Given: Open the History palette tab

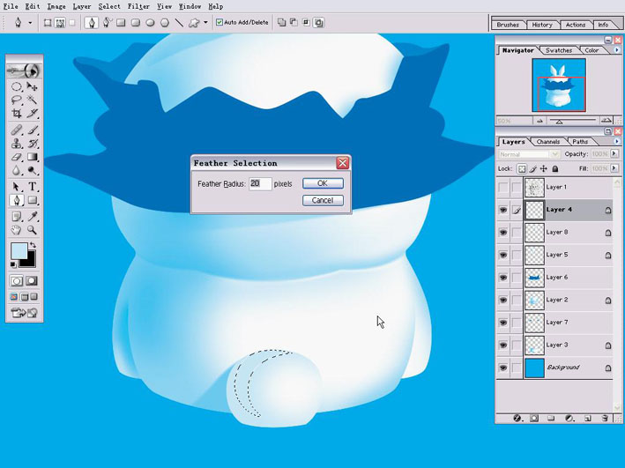Looking at the screenshot, I should coord(542,25).
